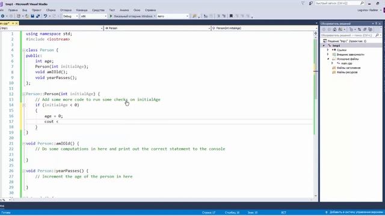Click the new project toolbar icon
The width and height of the screenshot is (385, 216).
pos(19,16)
